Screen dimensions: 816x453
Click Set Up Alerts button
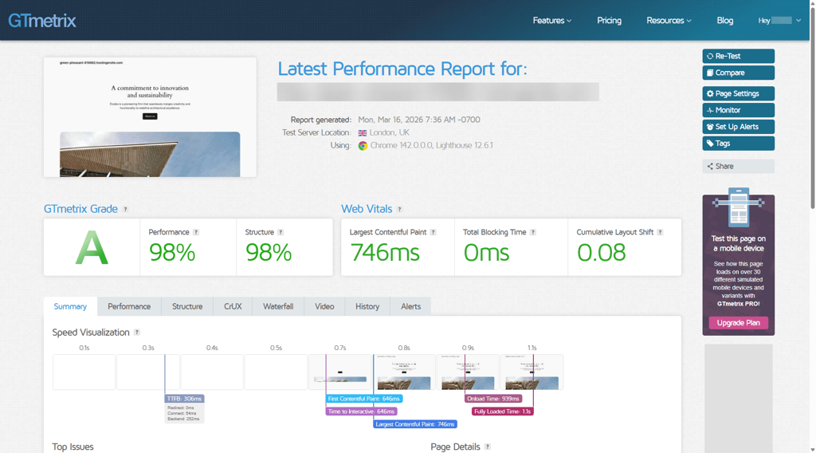(x=738, y=127)
